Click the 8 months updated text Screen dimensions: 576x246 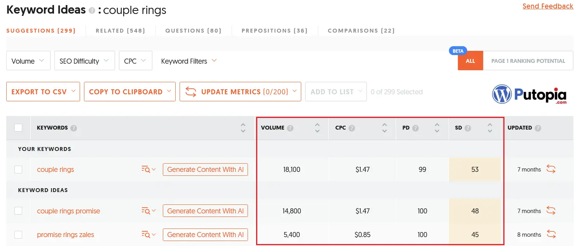(x=529, y=235)
